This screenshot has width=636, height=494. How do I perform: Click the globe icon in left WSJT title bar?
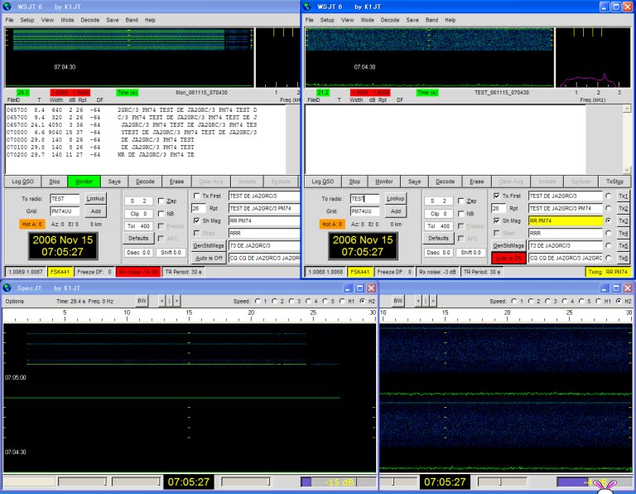tap(7, 7)
